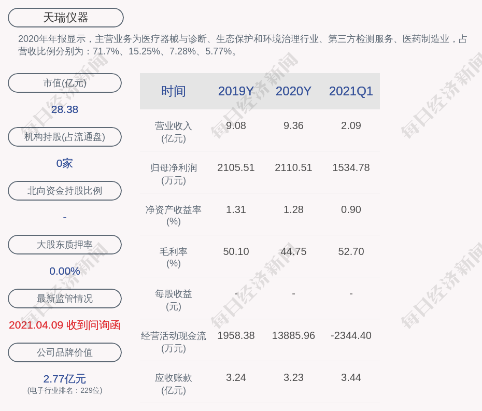Select the 归母净利润(万元) row label
Image resolution: width=482 pixels, height=411 pixels.
pos(174,174)
